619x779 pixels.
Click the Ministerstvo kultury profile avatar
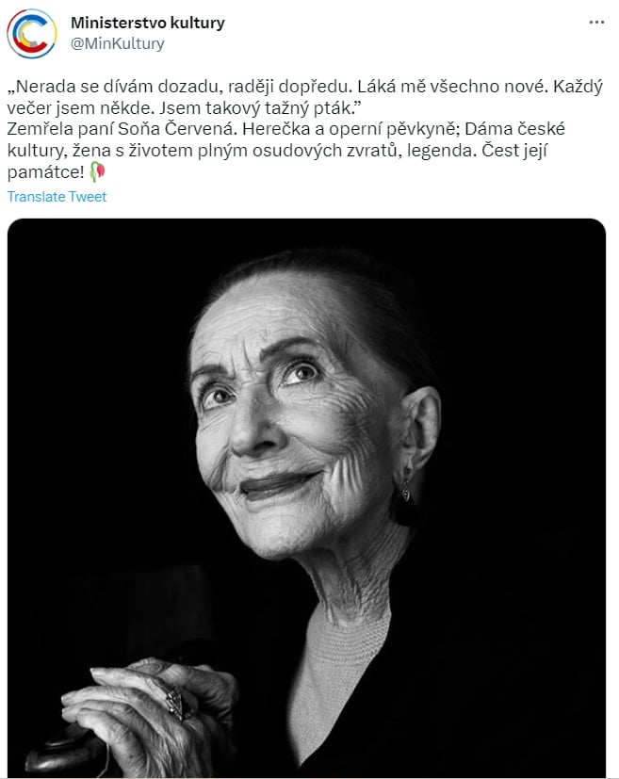point(32,34)
